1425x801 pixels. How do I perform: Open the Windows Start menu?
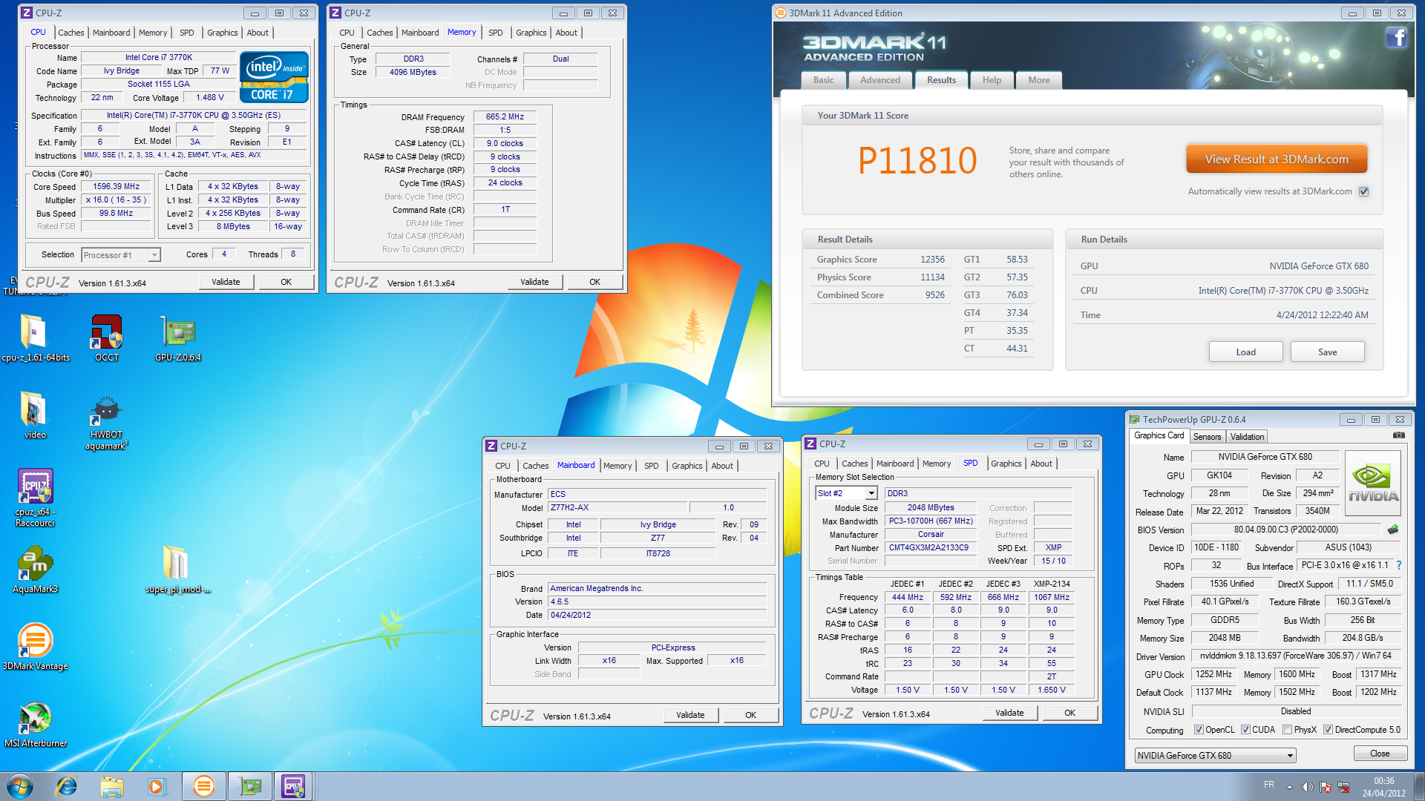20,786
